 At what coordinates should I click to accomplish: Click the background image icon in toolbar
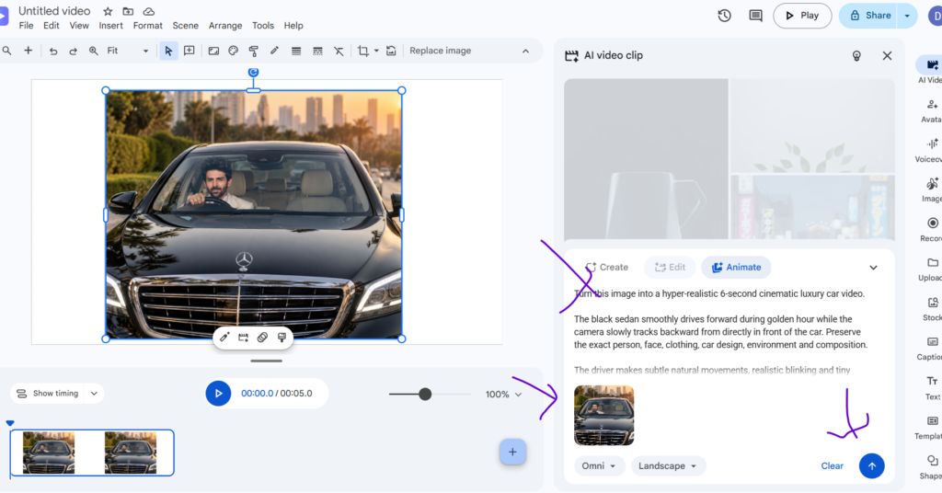(x=213, y=51)
